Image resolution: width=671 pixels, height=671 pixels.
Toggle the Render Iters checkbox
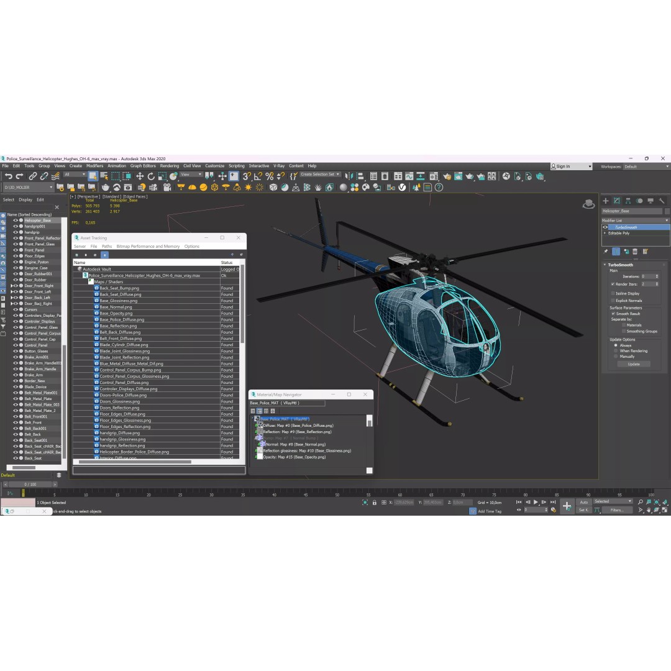[613, 284]
